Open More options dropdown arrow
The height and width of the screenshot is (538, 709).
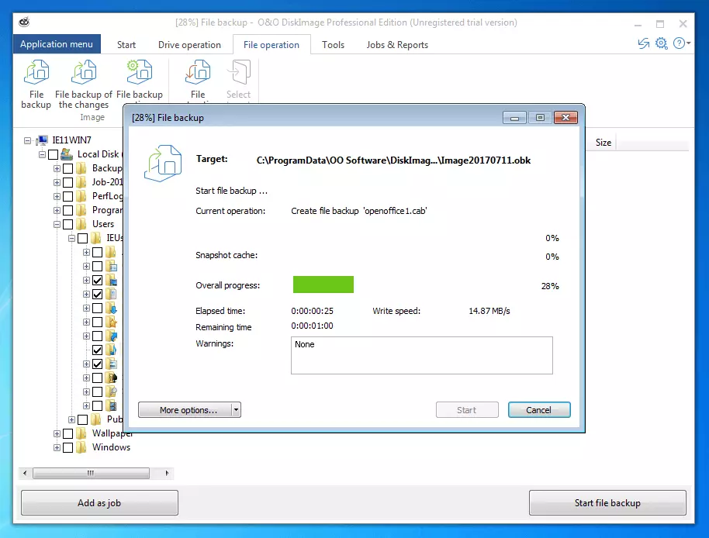point(236,410)
